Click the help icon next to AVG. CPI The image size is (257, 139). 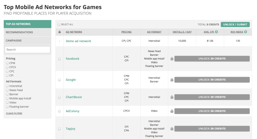tap(216, 32)
